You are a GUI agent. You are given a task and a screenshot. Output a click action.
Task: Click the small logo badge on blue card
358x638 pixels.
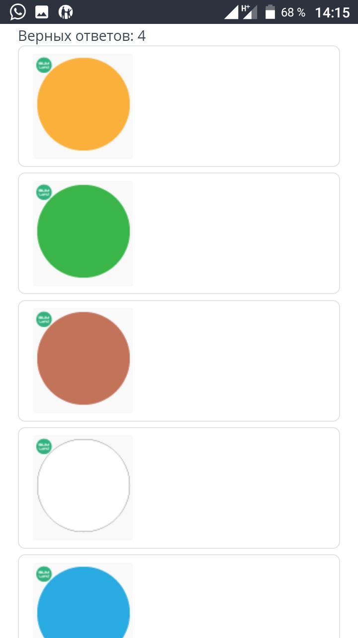(44, 574)
